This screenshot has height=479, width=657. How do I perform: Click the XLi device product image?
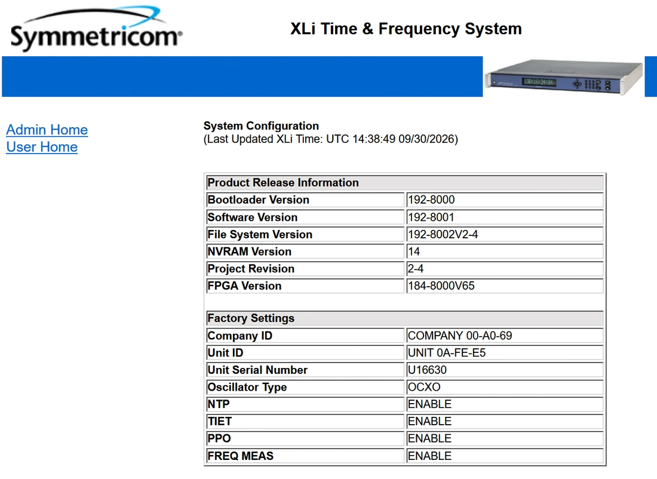click(x=564, y=77)
